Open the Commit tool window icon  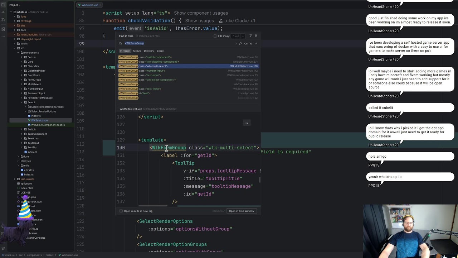tap(3, 13)
